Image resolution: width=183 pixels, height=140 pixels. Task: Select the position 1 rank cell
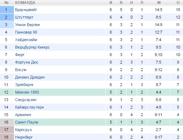coord(7,10)
